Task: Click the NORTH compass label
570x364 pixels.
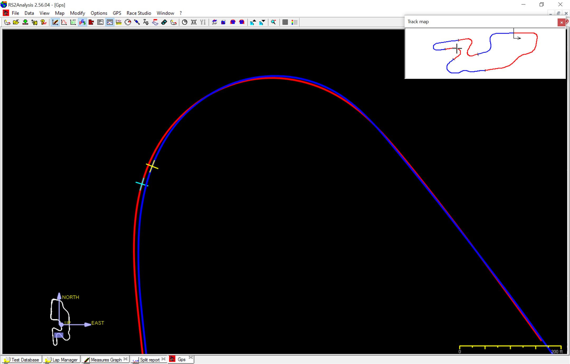Action: click(x=70, y=297)
